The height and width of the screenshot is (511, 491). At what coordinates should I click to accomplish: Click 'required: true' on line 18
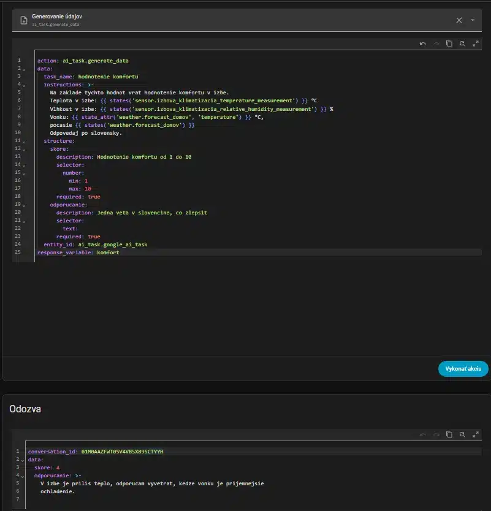pos(78,197)
